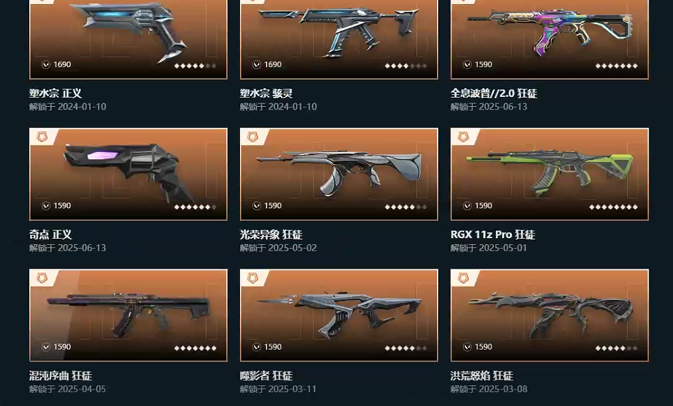Click the VP price icon on RGX 11z Pro card

(467, 206)
